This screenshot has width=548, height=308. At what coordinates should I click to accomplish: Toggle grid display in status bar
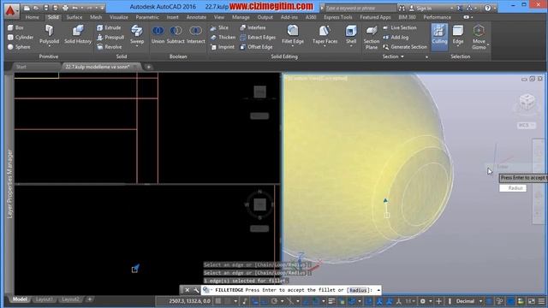pyautogui.click(x=218, y=301)
